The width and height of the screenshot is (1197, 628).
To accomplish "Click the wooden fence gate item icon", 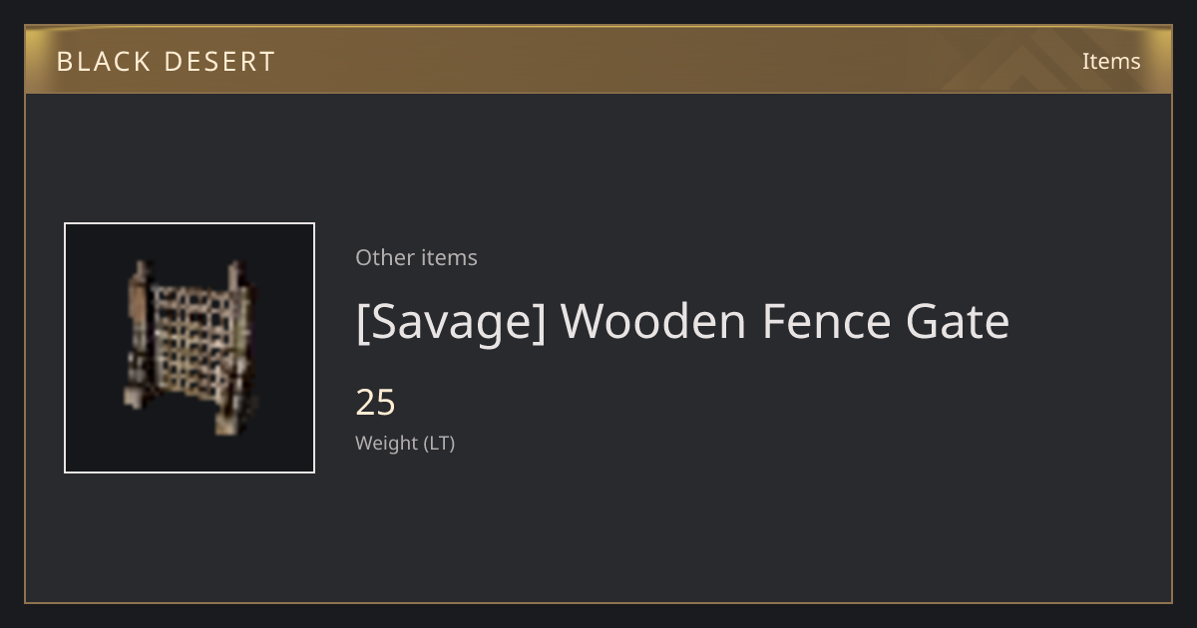I will [190, 348].
